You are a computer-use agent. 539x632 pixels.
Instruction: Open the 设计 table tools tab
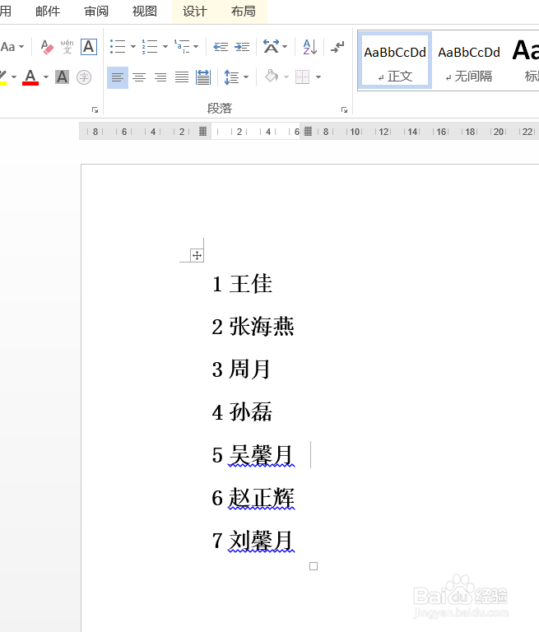195,12
